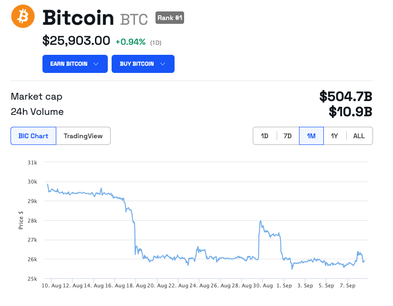
Task: Click the Earn Bitcoin button label
Action: (x=69, y=64)
